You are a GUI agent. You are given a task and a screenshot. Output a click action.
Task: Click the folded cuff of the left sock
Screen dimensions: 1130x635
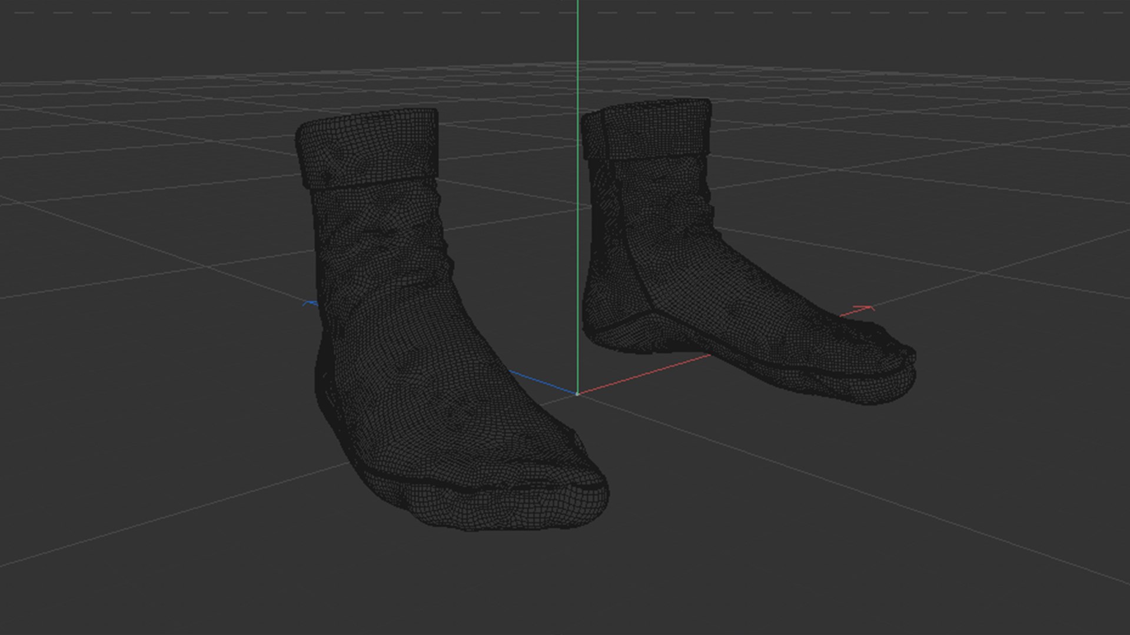click(x=368, y=149)
